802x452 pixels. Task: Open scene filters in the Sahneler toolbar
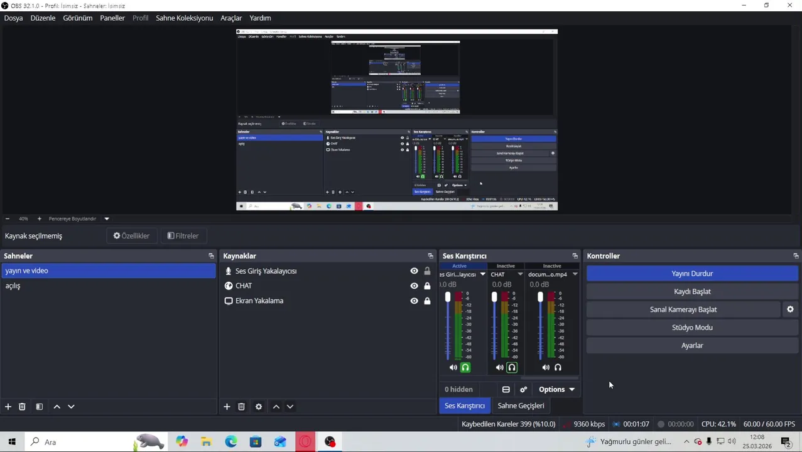tap(39, 407)
